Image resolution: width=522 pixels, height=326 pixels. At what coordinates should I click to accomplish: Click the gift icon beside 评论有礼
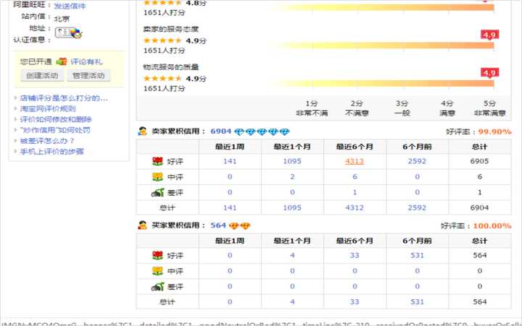point(62,61)
